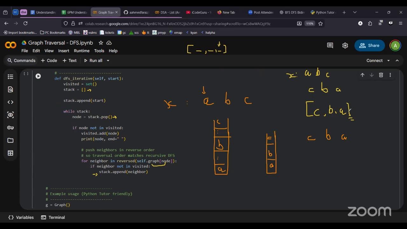Open the Runtime menu
This screenshot has width=407, height=229.
82,51
